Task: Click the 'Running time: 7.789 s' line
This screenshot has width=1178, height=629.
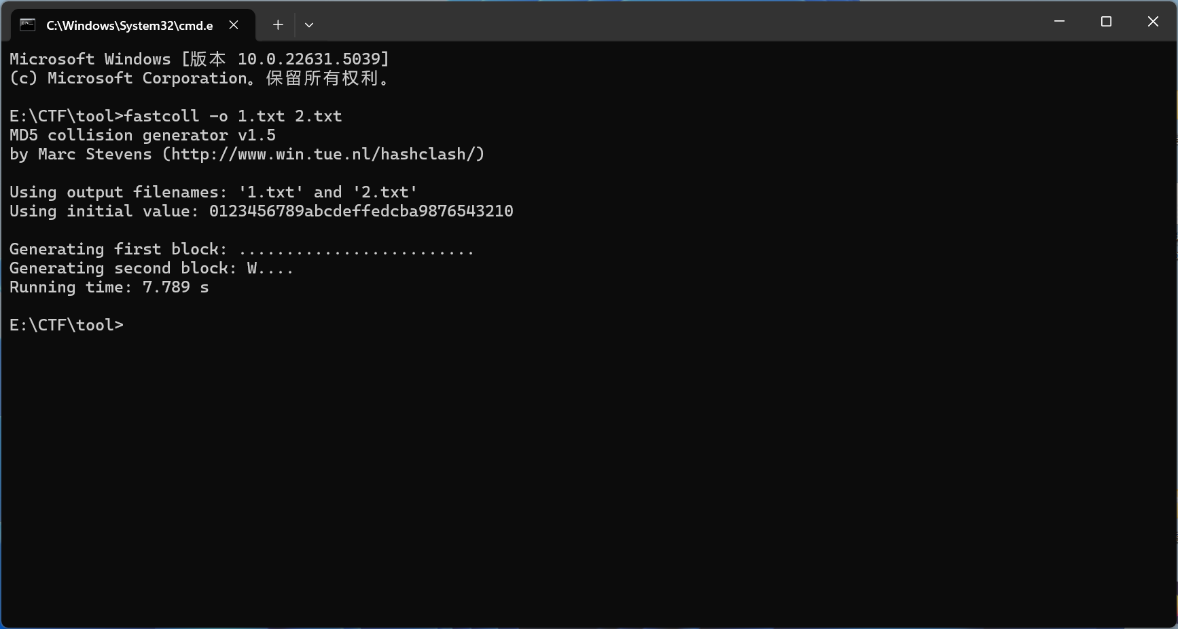Action: pos(109,288)
